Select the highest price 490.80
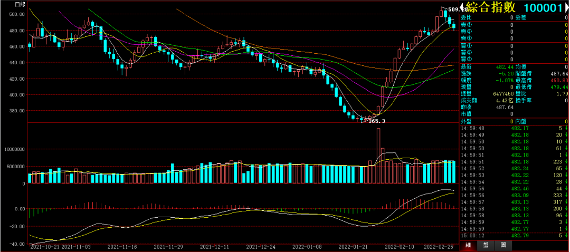The width and height of the screenshot is (570, 252). point(559,81)
